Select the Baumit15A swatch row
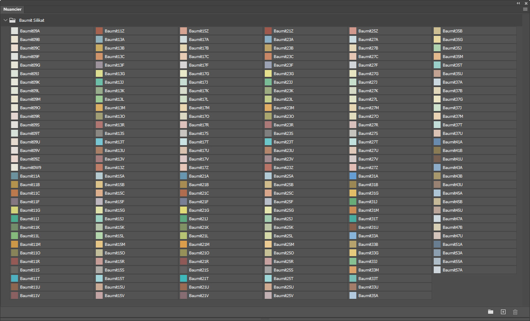This screenshot has height=321, width=530. coord(136,176)
